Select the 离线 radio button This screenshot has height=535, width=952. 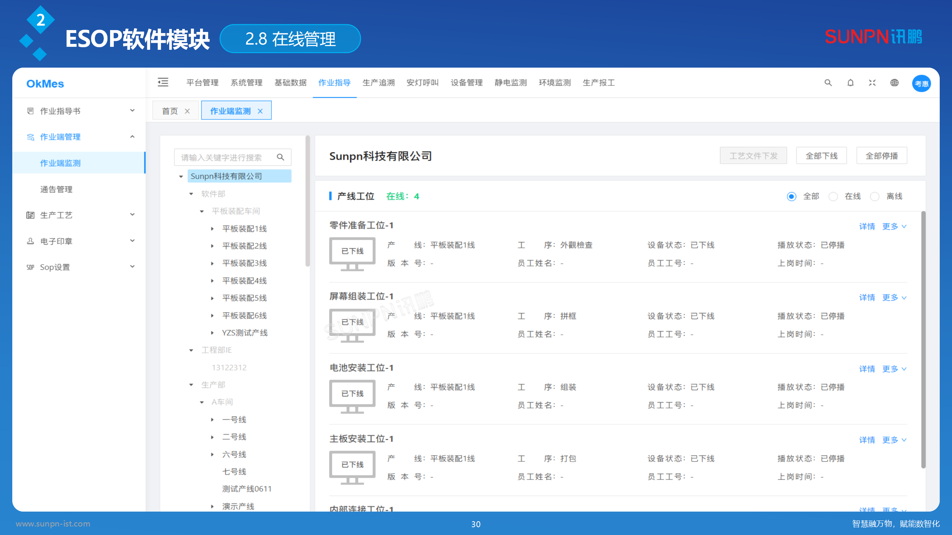(875, 196)
